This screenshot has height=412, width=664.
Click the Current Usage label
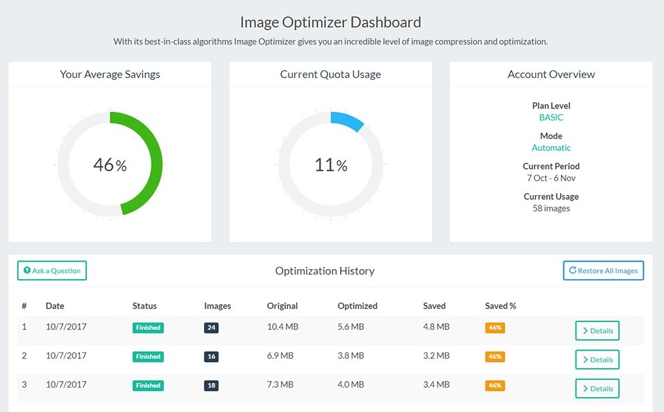coord(551,197)
